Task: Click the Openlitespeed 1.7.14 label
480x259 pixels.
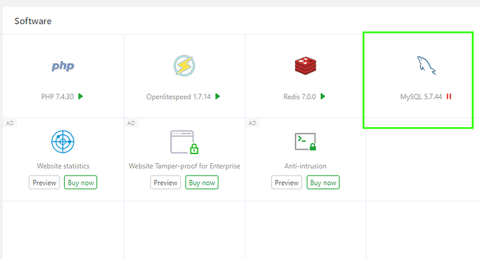Action: (179, 97)
